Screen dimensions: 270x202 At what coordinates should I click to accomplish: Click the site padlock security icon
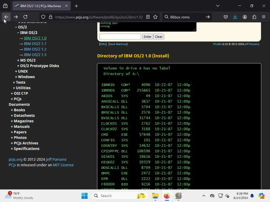point(50,17)
